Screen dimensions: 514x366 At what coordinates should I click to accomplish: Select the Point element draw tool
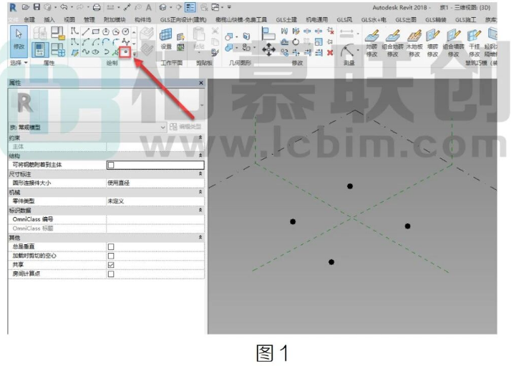(x=125, y=52)
